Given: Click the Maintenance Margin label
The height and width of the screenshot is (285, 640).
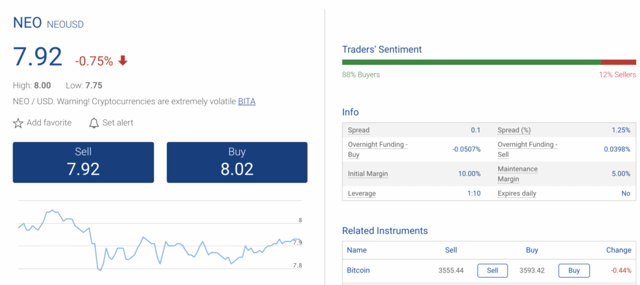Looking at the screenshot, I should (x=517, y=174).
